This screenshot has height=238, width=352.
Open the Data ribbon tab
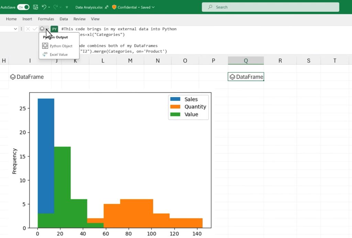point(64,19)
